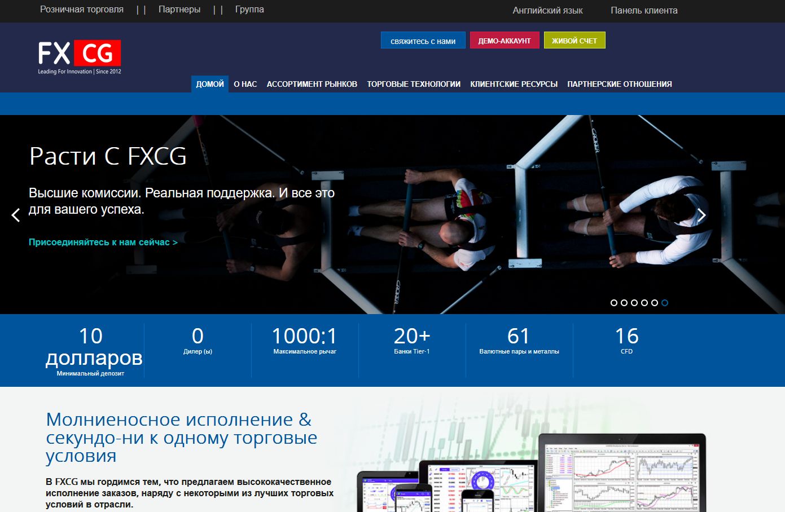Open the свяжитесь с нами contact button

(x=423, y=40)
